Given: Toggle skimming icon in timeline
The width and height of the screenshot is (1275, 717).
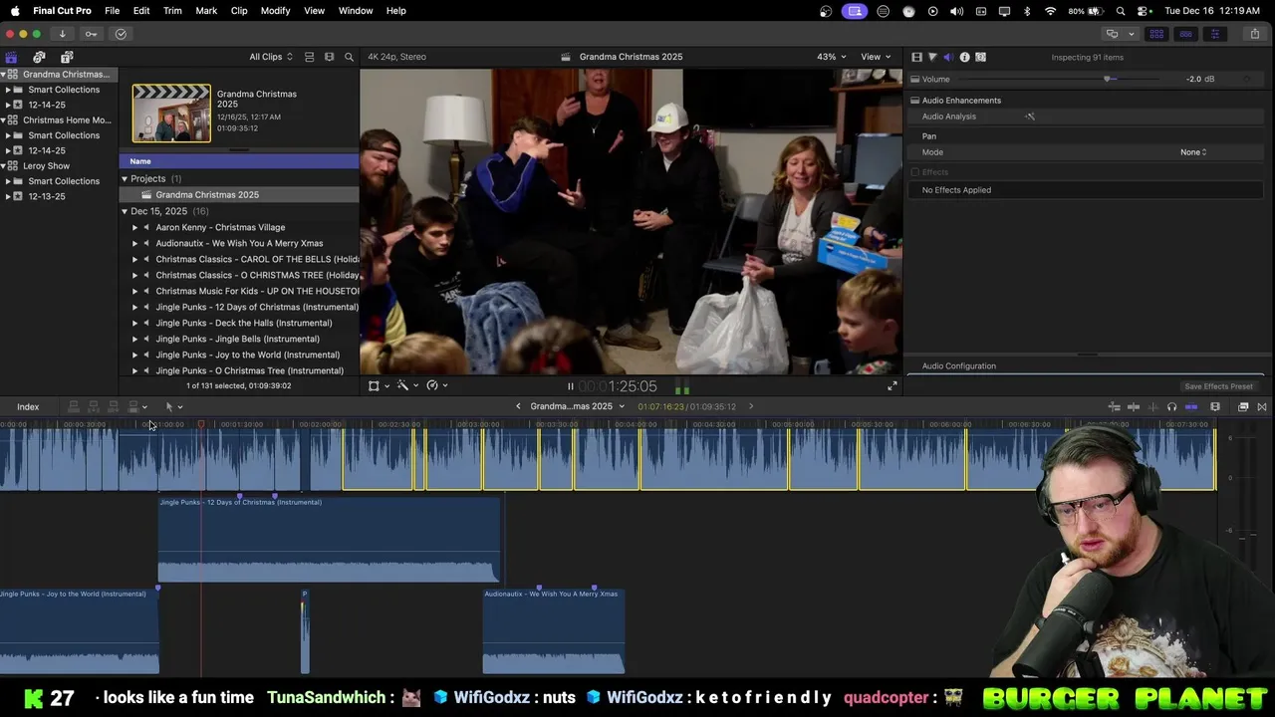Looking at the screenshot, I should coord(1134,406).
